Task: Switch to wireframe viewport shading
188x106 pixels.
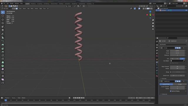Action: point(146,9)
